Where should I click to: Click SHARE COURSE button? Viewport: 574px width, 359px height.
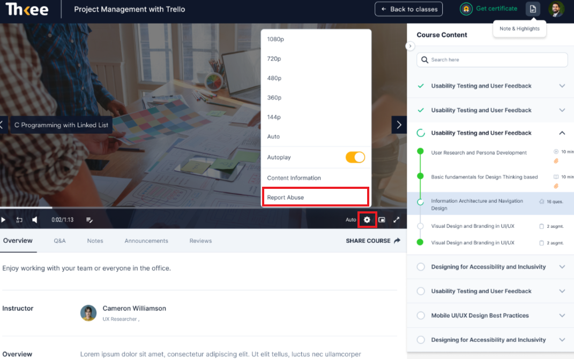(373, 241)
